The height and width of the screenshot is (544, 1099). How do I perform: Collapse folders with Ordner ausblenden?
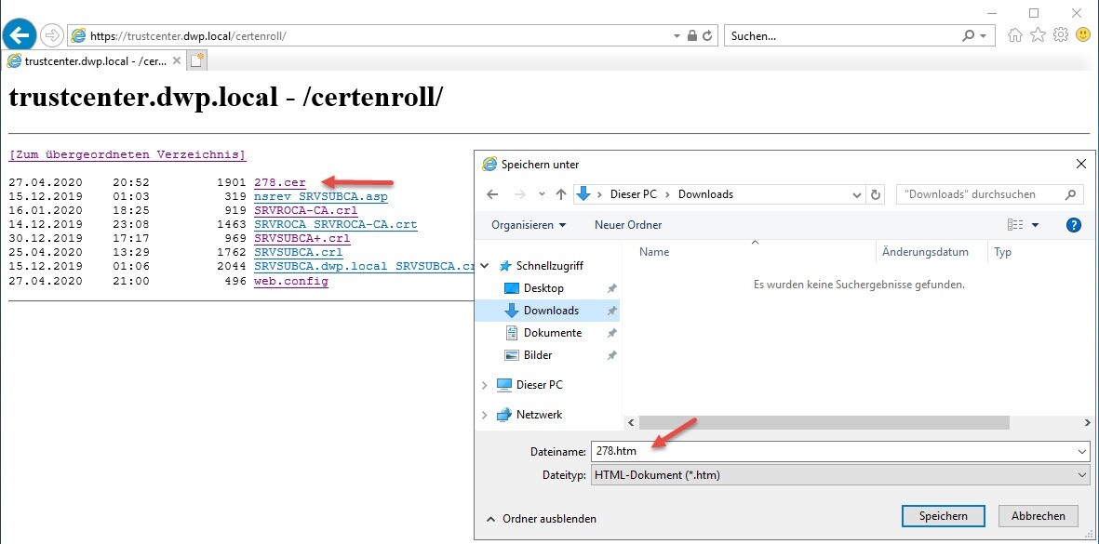point(542,519)
